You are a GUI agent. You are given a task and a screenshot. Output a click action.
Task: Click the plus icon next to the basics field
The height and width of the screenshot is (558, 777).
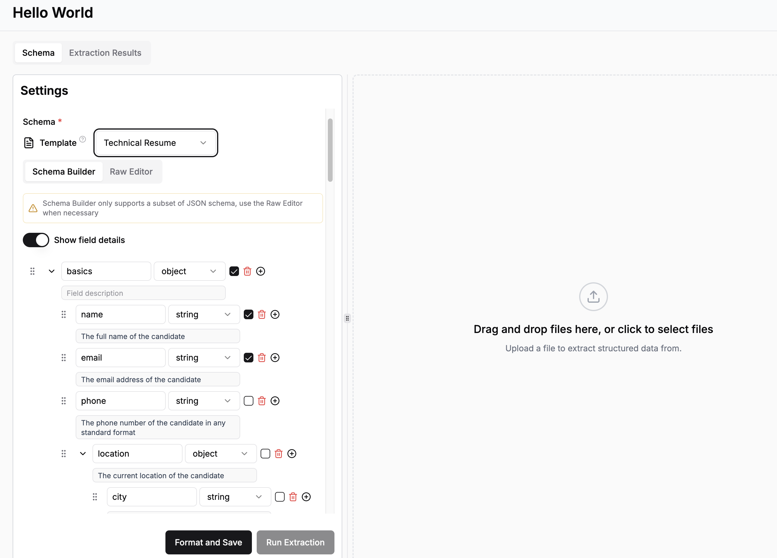point(261,271)
